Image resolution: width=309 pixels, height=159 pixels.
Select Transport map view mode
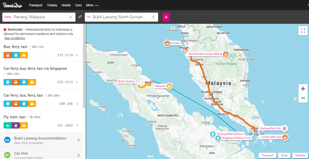tap(267, 155)
